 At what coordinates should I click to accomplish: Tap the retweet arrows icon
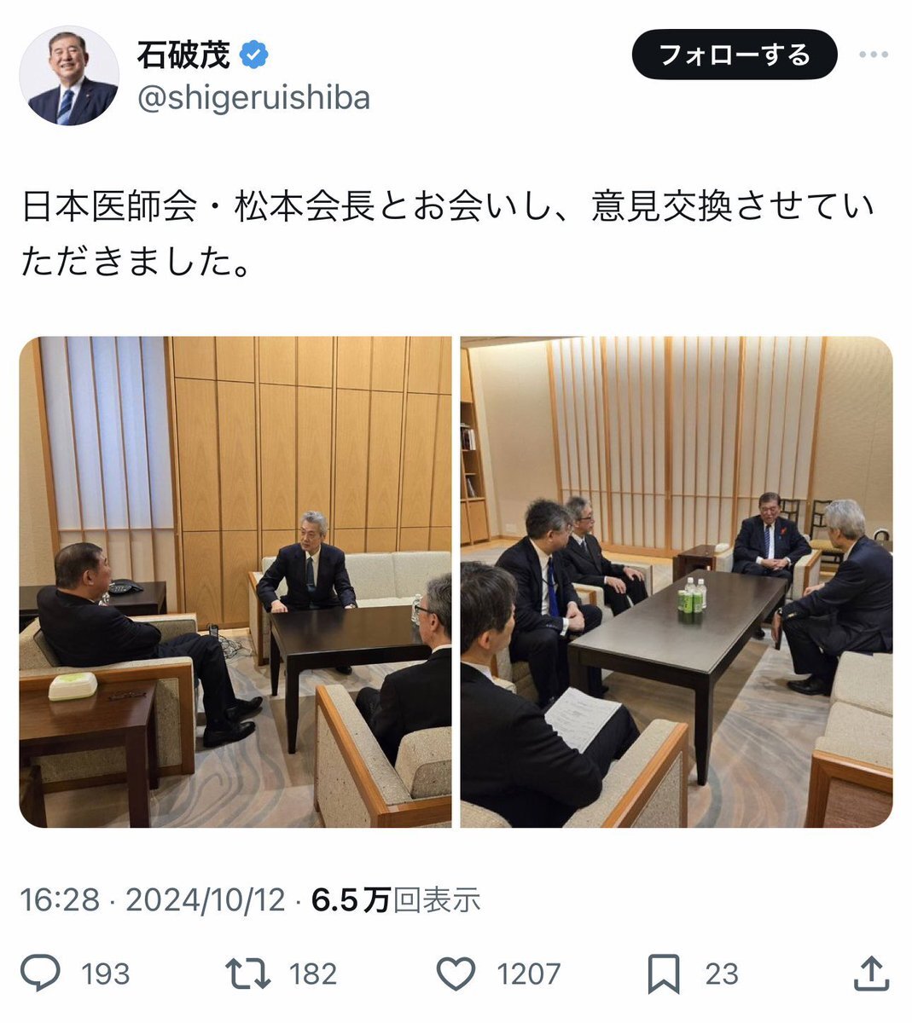click(247, 974)
